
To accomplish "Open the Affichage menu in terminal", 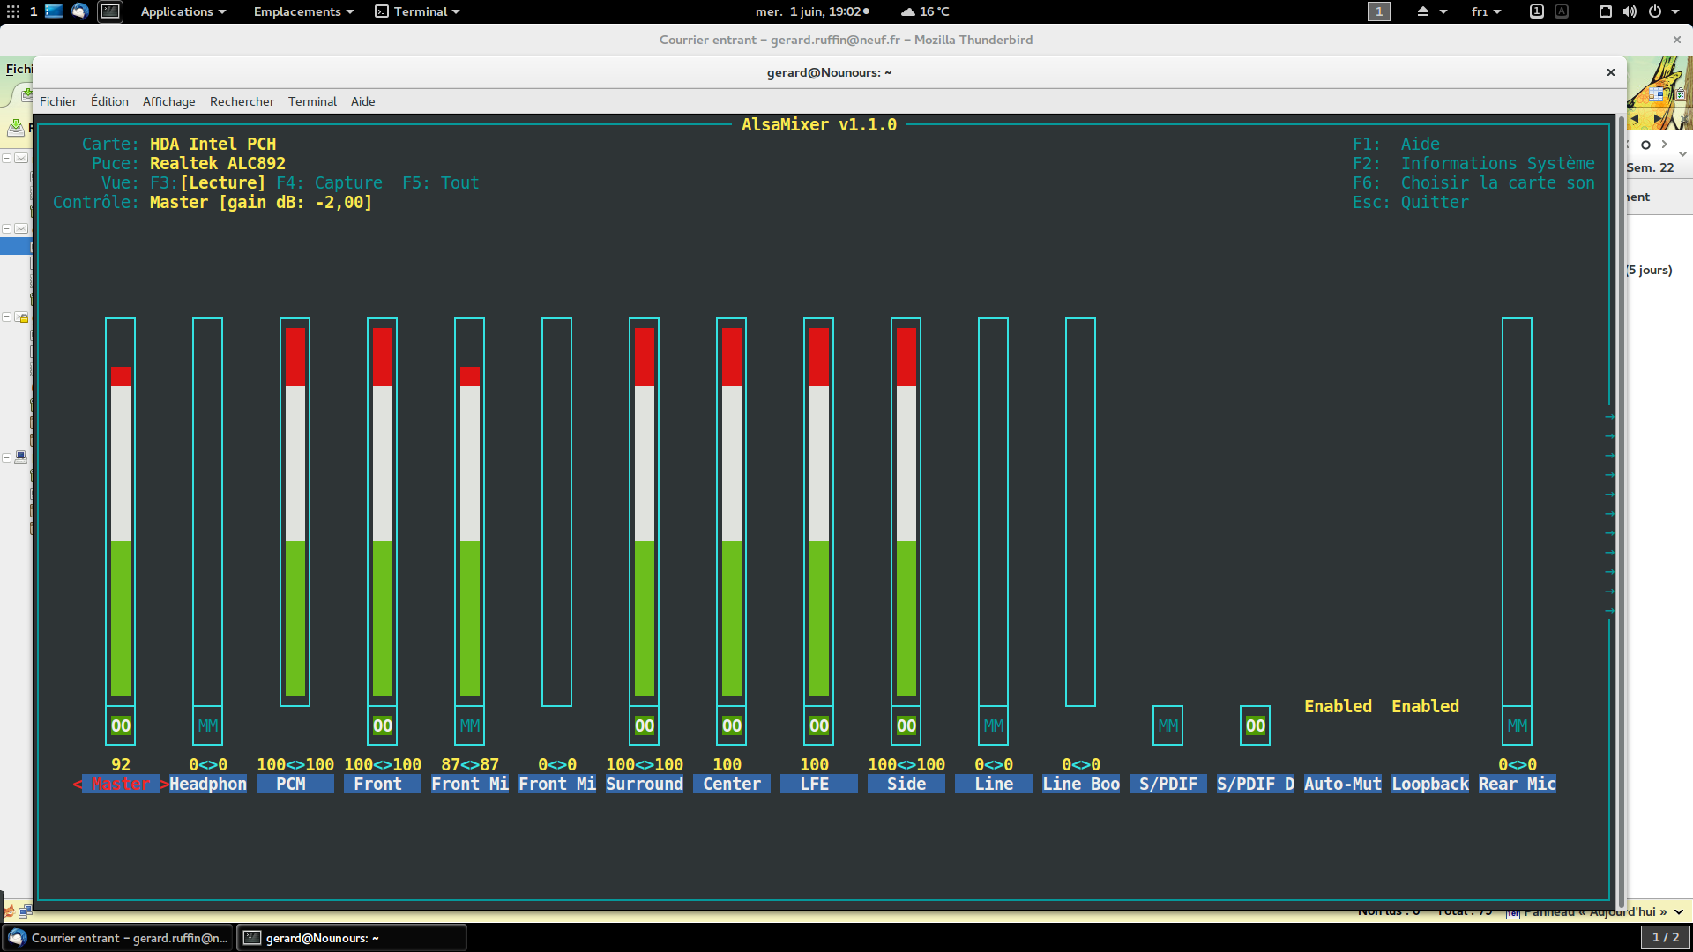I will coord(168,101).
